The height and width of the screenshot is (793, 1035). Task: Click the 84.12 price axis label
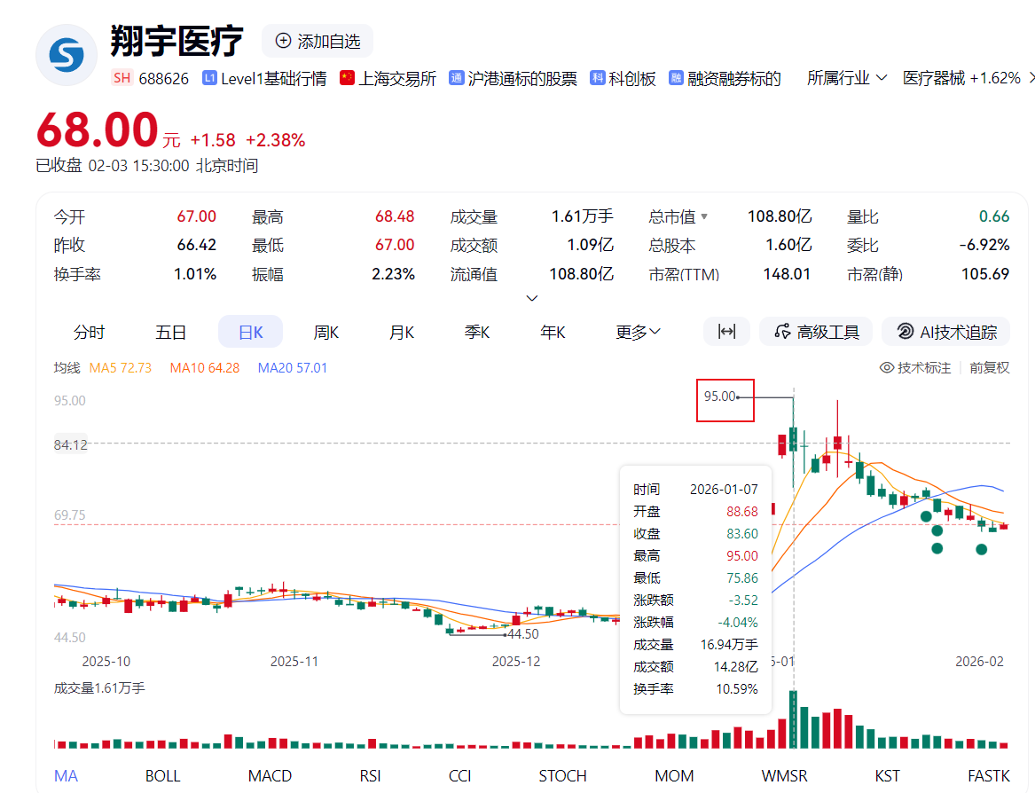(71, 445)
